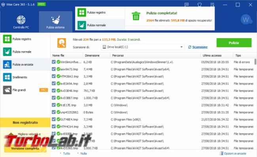Click green status icon of trzE17E.tmp

(59, 105)
